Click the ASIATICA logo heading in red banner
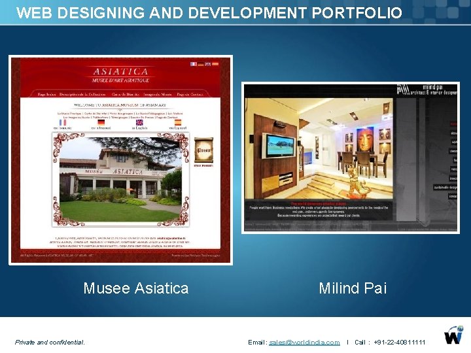This screenshot has height=353, width=471. pos(120,71)
